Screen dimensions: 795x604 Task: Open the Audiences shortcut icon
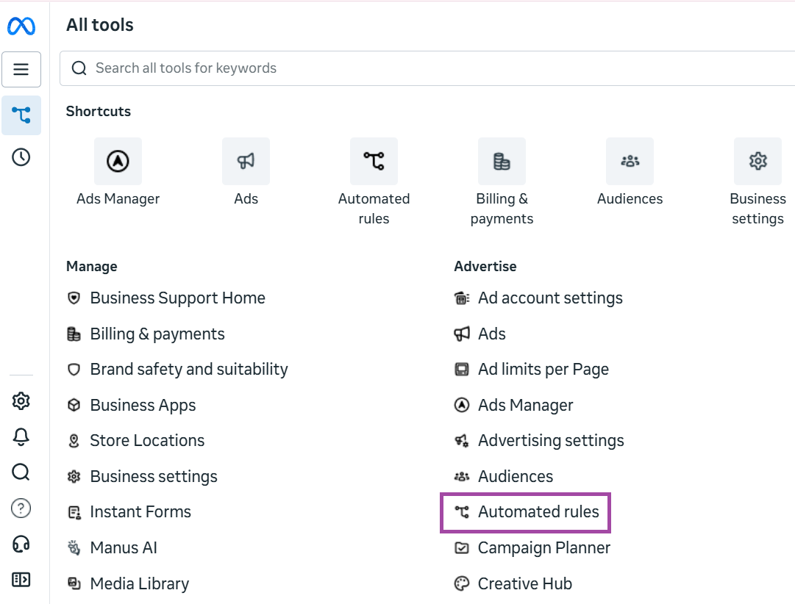point(630,161)
